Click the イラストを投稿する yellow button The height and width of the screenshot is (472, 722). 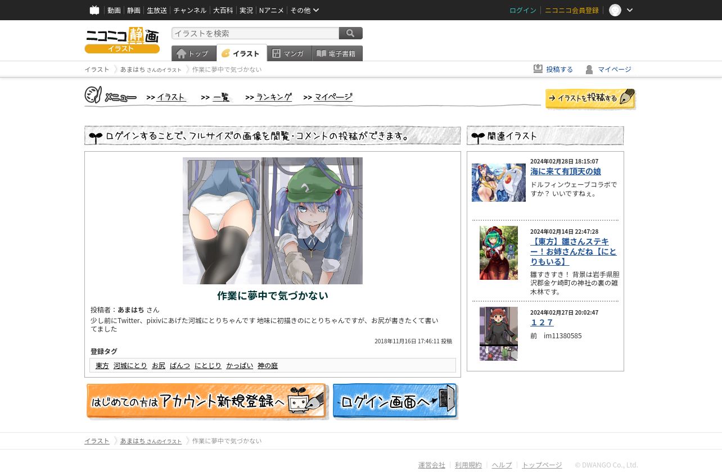tap(590, 98)
